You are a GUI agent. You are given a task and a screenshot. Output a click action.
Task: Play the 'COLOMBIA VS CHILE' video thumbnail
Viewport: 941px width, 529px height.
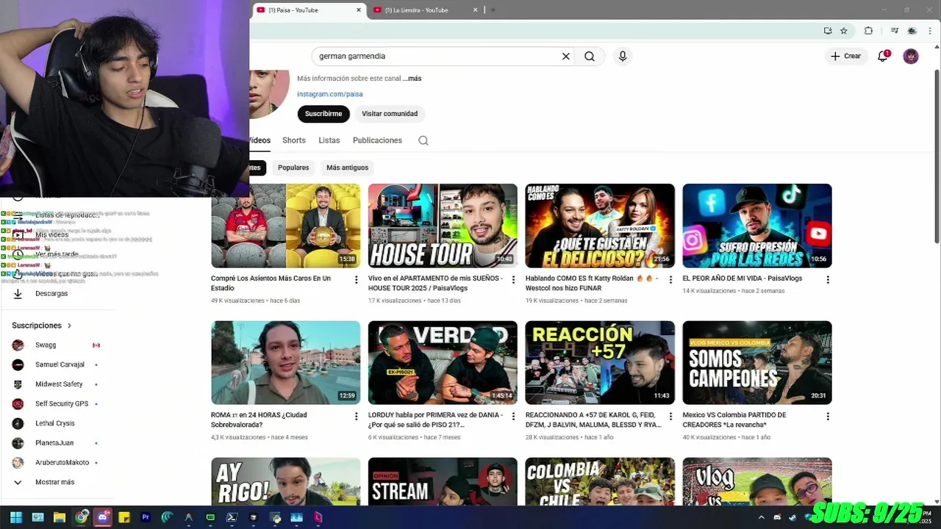[600, 481]
